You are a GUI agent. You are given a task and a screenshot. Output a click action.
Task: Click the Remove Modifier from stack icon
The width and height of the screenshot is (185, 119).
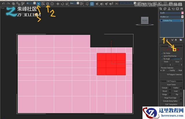[x=176, y=40]
